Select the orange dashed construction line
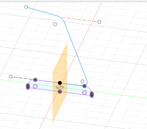Screen dimensions: 147x129 [x=79, y=19]
